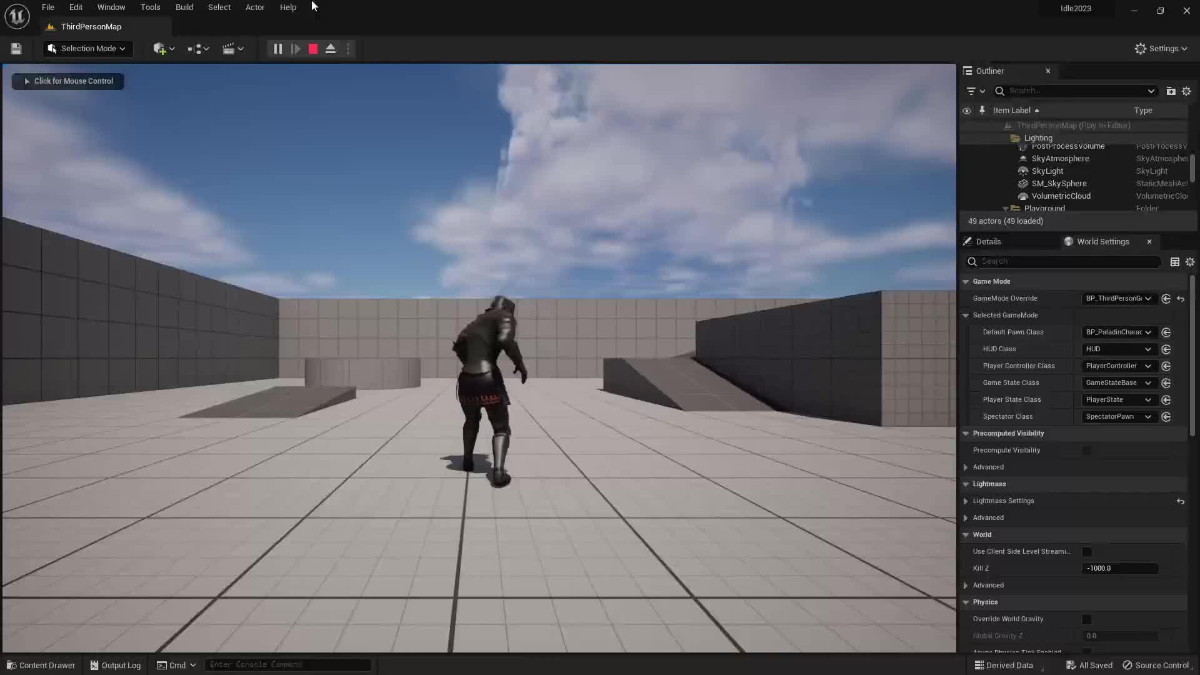Enable Override World Gravity

point(1087,619)
